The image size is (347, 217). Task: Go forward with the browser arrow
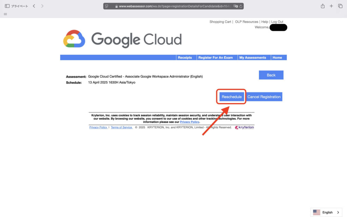[42, 6]
